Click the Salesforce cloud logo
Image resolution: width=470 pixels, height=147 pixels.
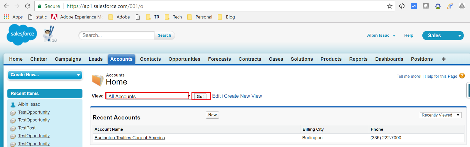(22, 35)
